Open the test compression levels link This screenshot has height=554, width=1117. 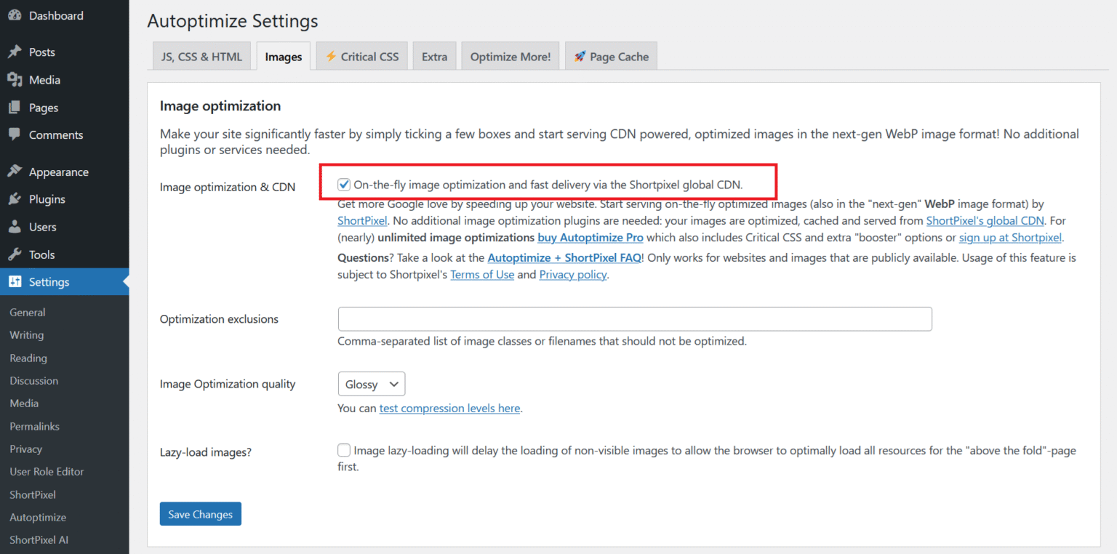coord(449,408)
